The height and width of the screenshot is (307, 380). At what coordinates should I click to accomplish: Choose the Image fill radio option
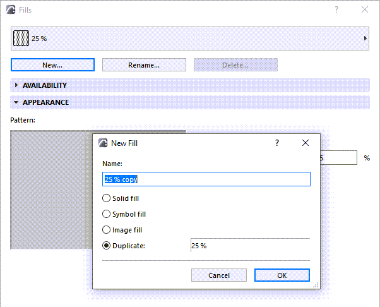click(x=107, y=230)
